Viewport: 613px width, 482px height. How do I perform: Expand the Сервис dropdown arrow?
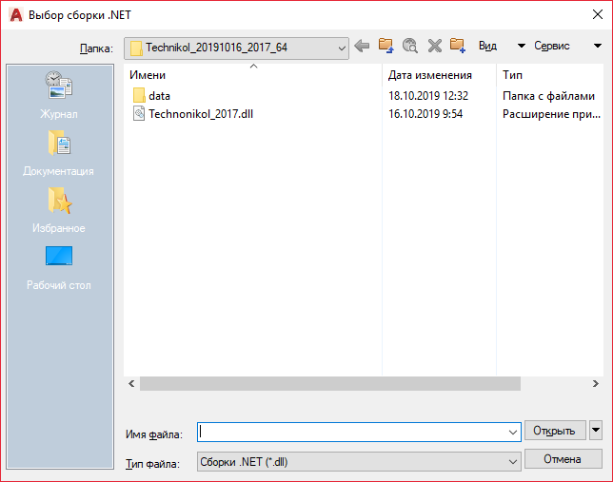[x=598, y=46]
